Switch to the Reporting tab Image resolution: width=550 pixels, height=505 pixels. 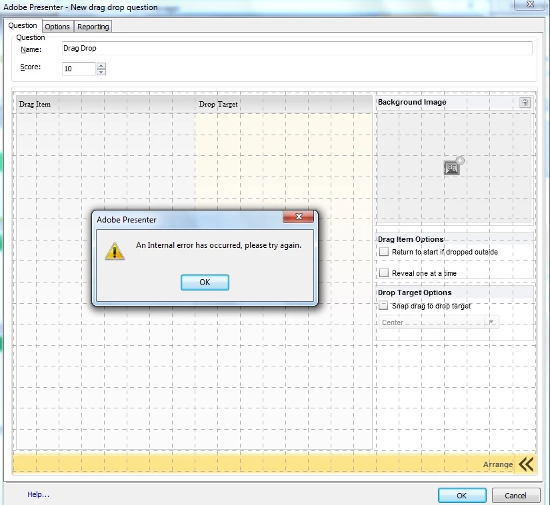point(93,27)
